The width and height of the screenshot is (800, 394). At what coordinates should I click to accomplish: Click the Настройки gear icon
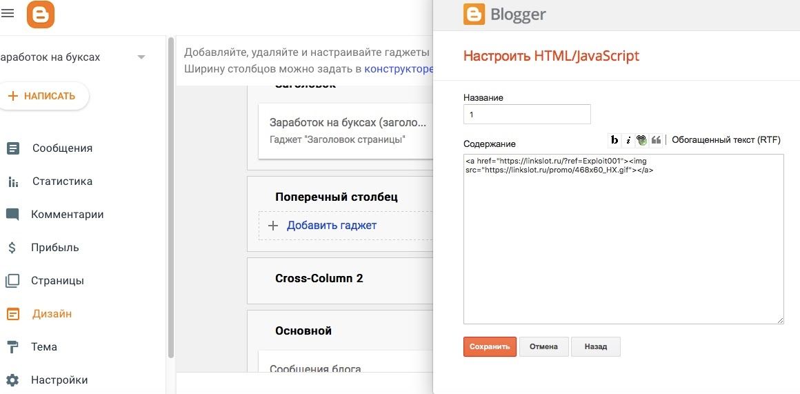(x=12, y=380)
